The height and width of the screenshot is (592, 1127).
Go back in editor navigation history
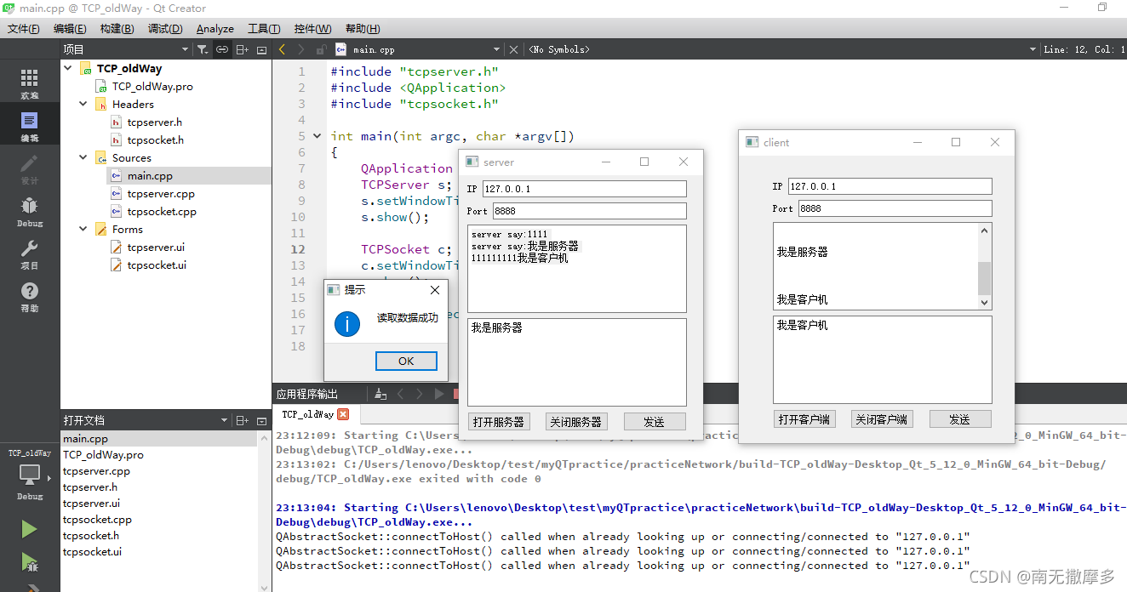pos(283,49)
